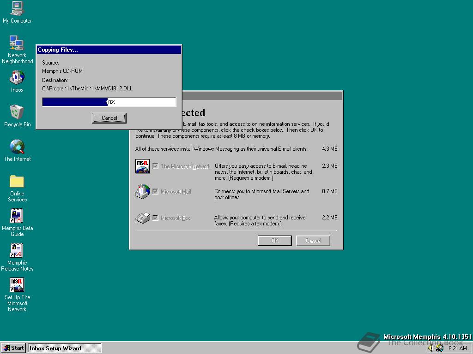Click the Microsoft Mail Servers description text

click(262, 194)
